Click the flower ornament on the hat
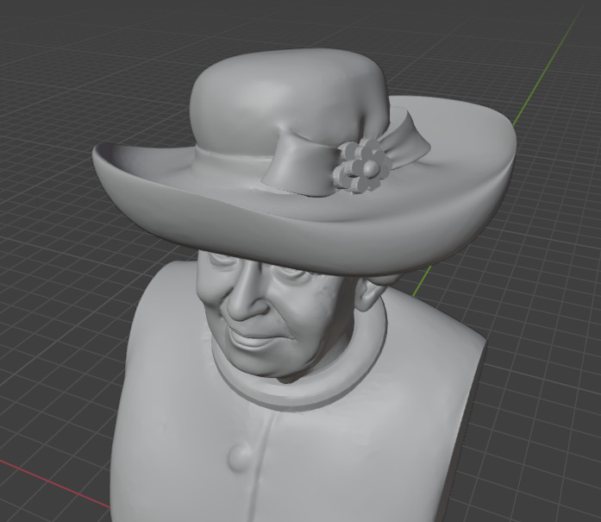601x522 pixels. tap(361, 166)
